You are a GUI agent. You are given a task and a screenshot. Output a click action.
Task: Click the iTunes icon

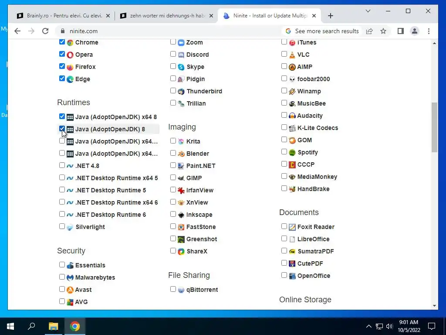click(x=292, y=43)
